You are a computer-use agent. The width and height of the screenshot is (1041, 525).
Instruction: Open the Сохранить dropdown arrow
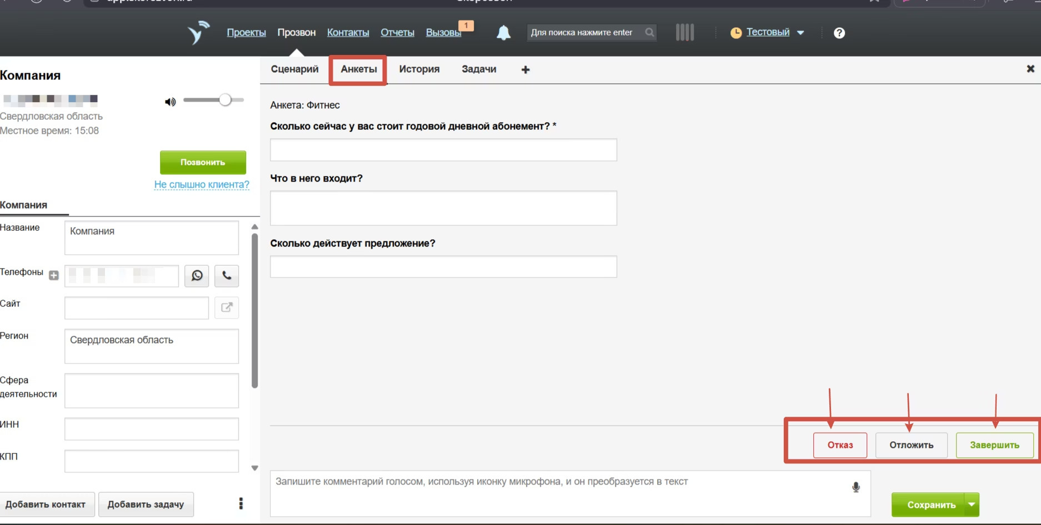(972, 504)
